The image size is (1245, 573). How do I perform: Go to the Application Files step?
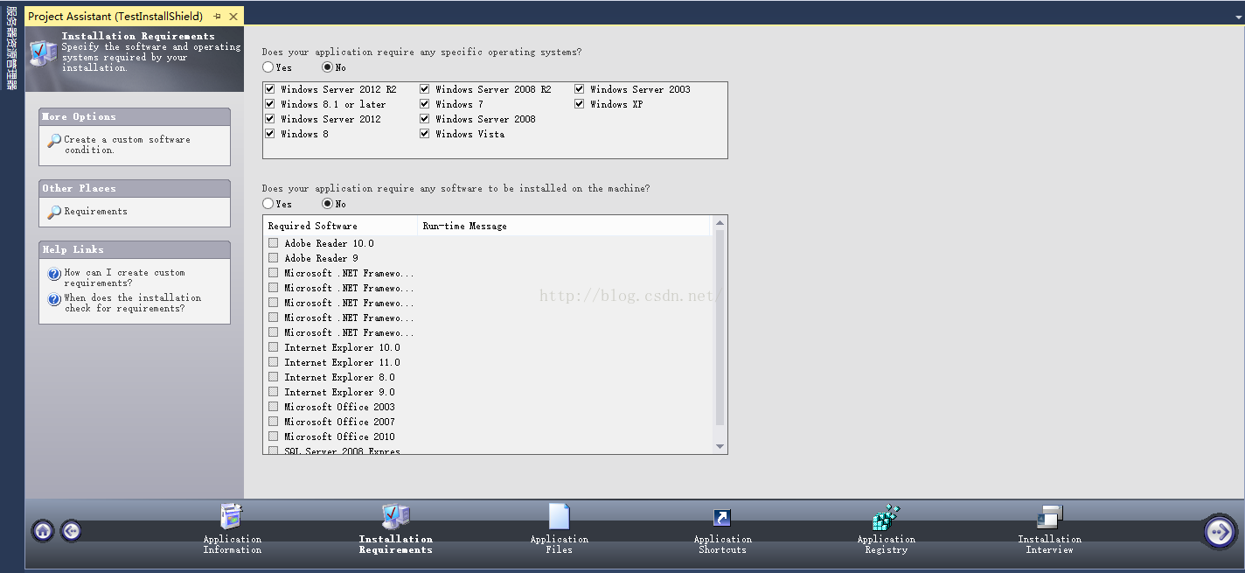560,528
